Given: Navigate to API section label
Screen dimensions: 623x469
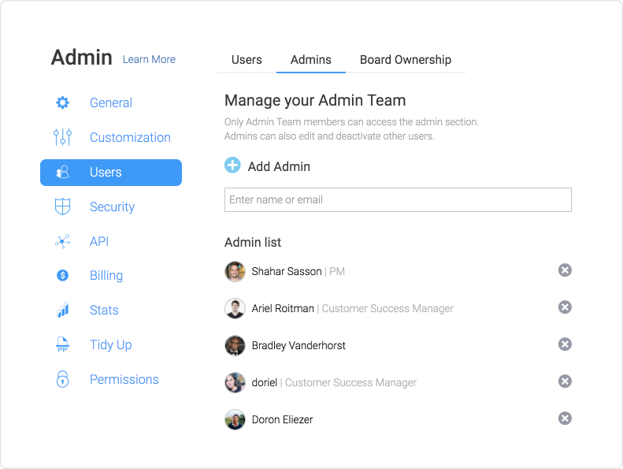Looking at the screenshot, I should pyautogui.click(x=99, y=241).
